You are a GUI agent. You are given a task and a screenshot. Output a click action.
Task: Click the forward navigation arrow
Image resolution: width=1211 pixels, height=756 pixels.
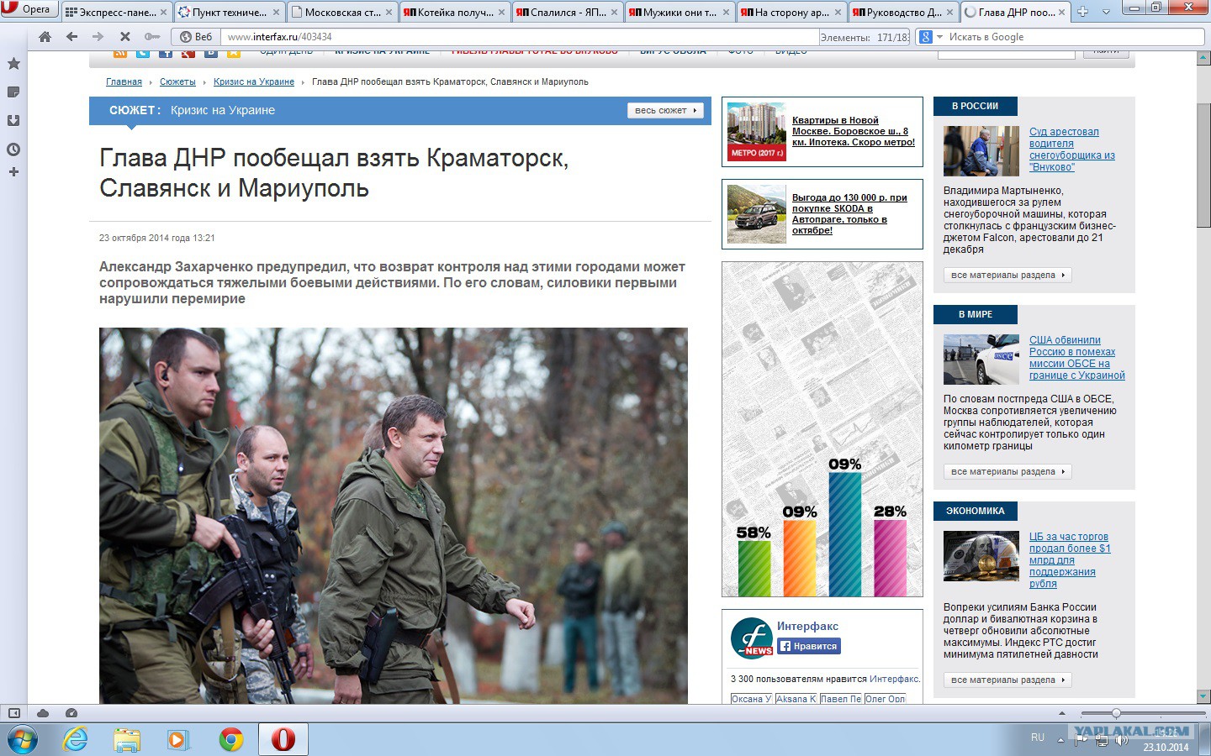[98, 37]
